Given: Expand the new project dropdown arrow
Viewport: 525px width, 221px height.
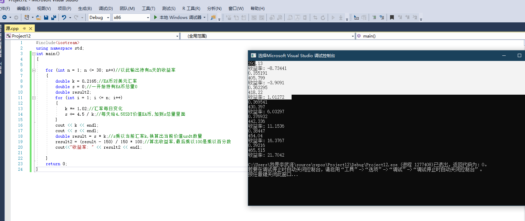Looking at the screenshot, I should click(x=33, y=17).
